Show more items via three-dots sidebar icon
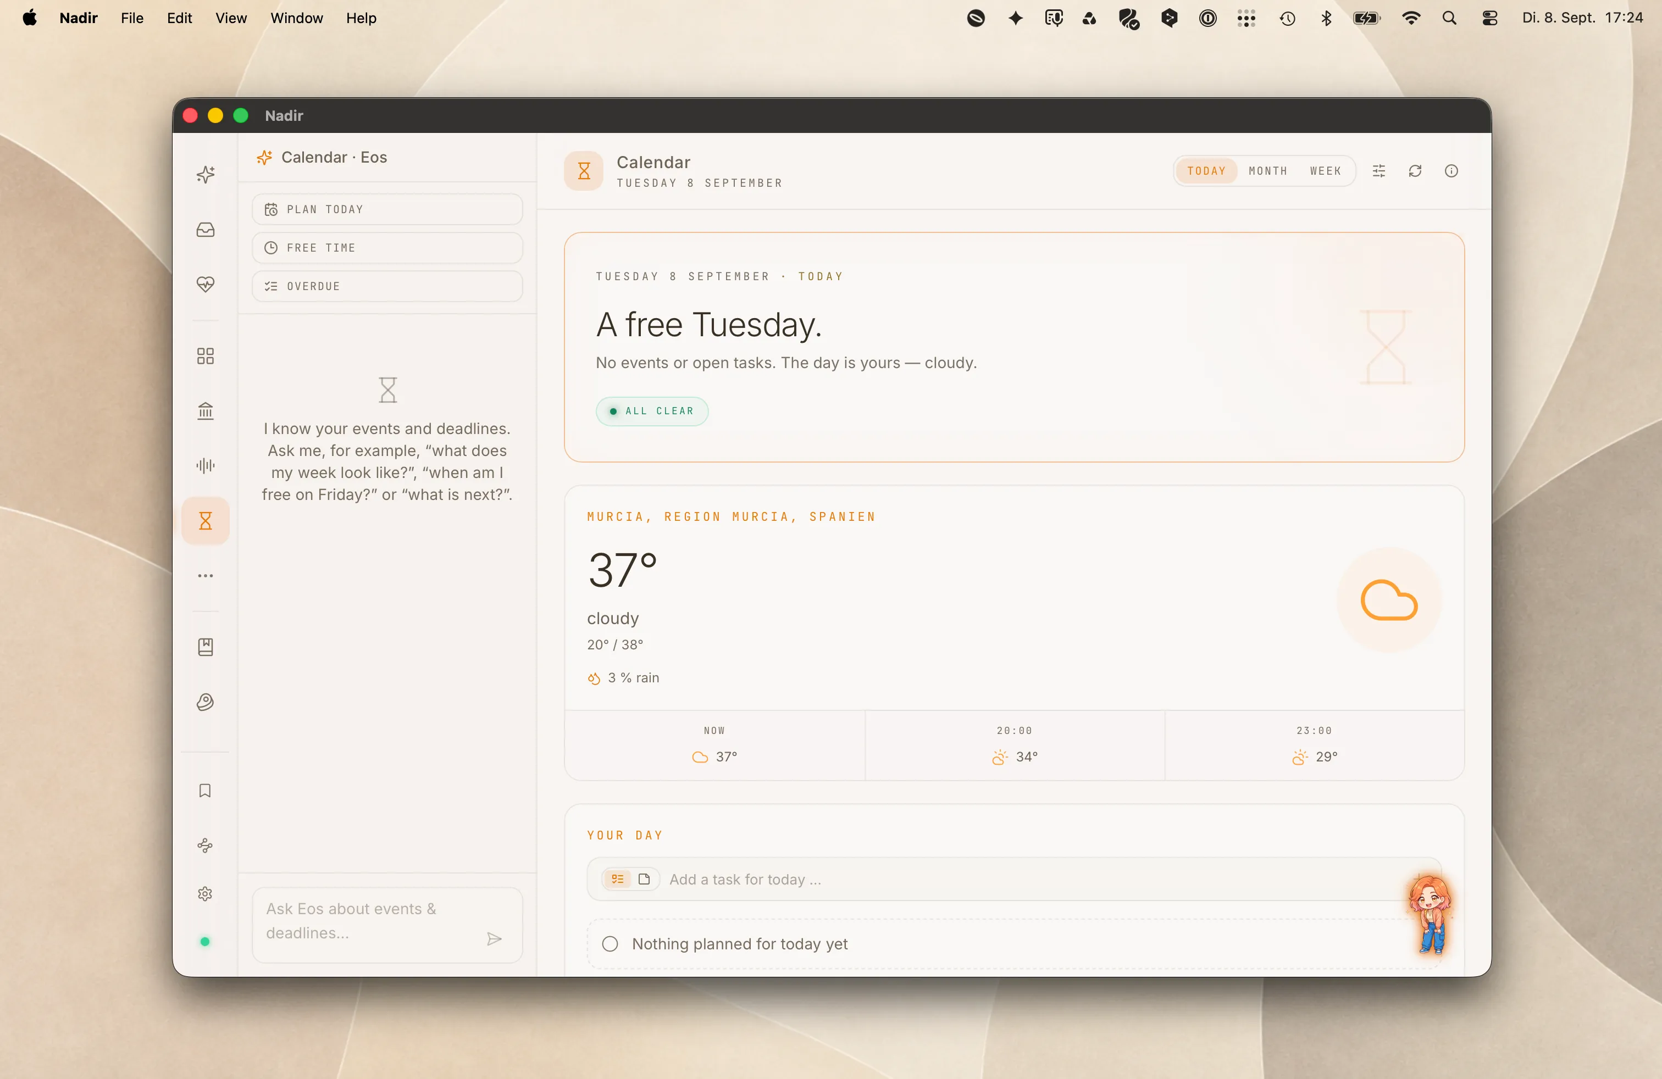Image resolution: width=1662 pixels, height=1079 pixels. tap(206, 576)
